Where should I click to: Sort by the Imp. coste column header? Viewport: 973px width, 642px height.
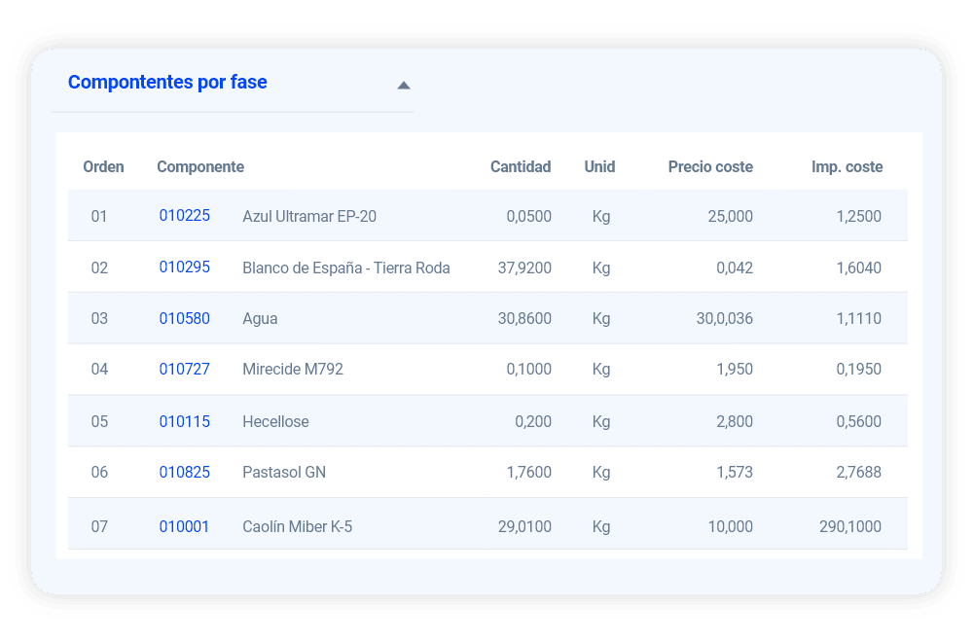(847, 167)
